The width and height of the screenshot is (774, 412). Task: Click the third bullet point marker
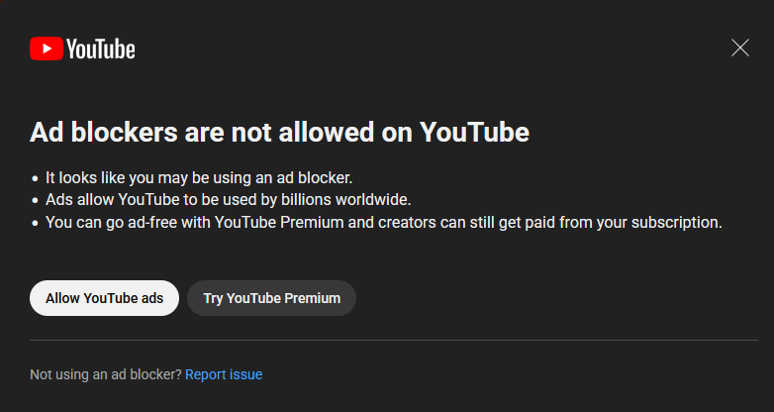pos(35,223)
